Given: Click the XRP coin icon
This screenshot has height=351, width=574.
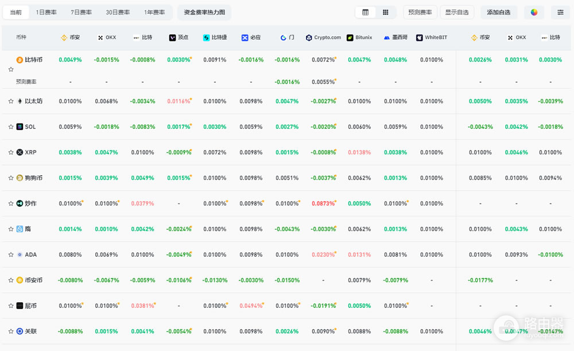Looking at the screenshot, I should coord(20,152).
